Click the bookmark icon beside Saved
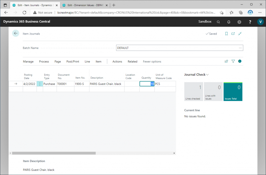This screenshot has height=175, width=266. pos(226,34)
